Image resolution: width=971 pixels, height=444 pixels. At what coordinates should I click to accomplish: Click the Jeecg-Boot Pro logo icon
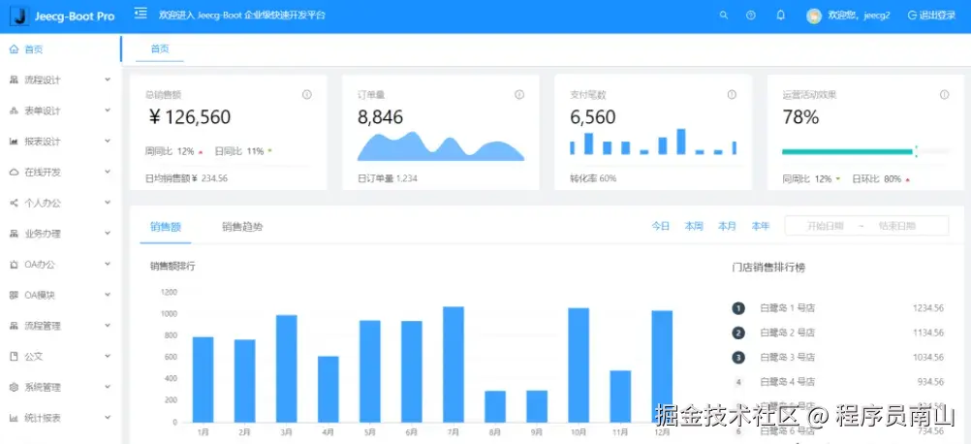coord(21,16)
